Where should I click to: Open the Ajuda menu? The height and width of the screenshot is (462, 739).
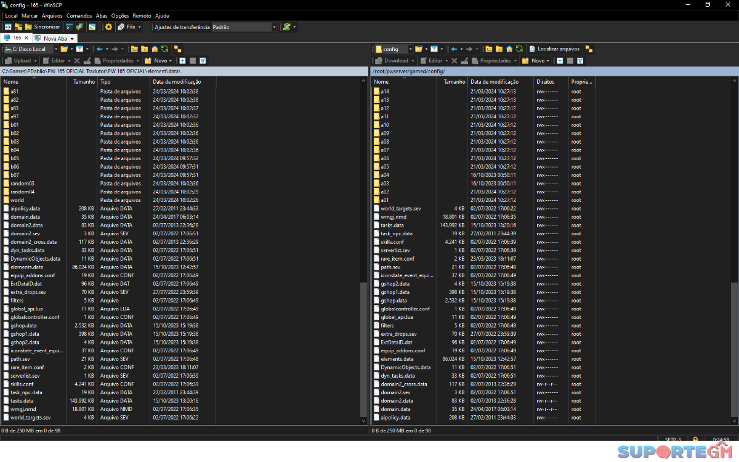(162, 15)
